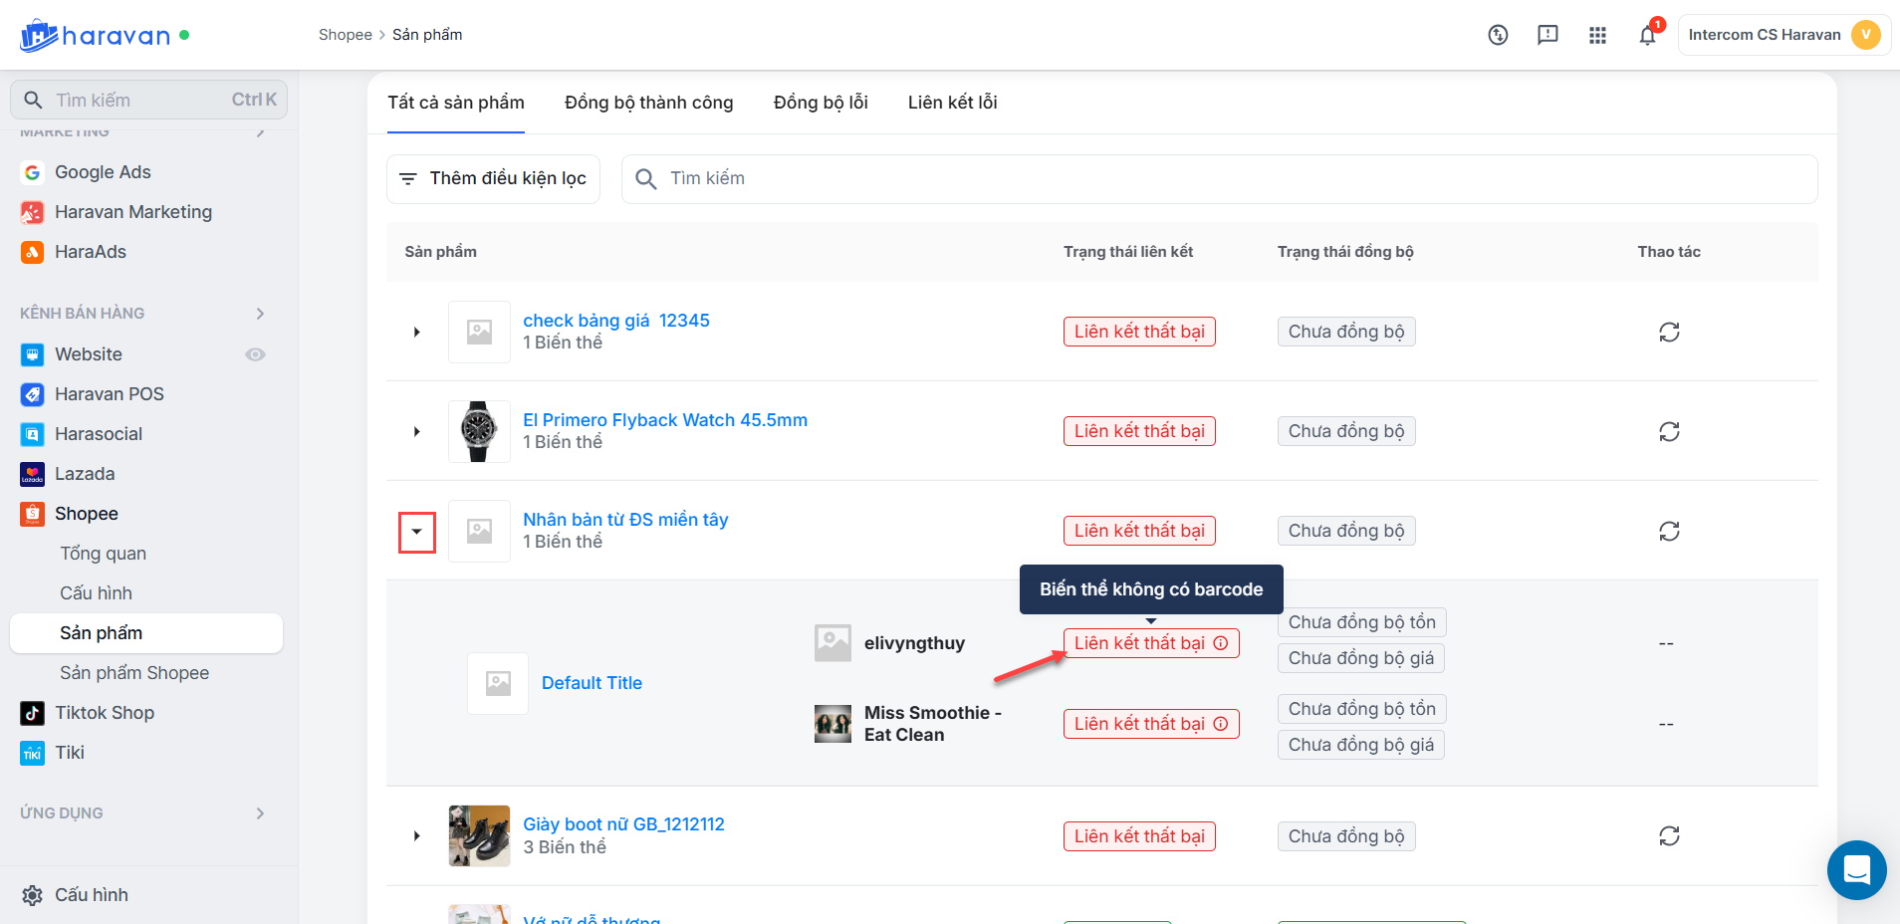Click the Haravan logo
Viewport: 1900px width, 924px height.
pos(96,36)
